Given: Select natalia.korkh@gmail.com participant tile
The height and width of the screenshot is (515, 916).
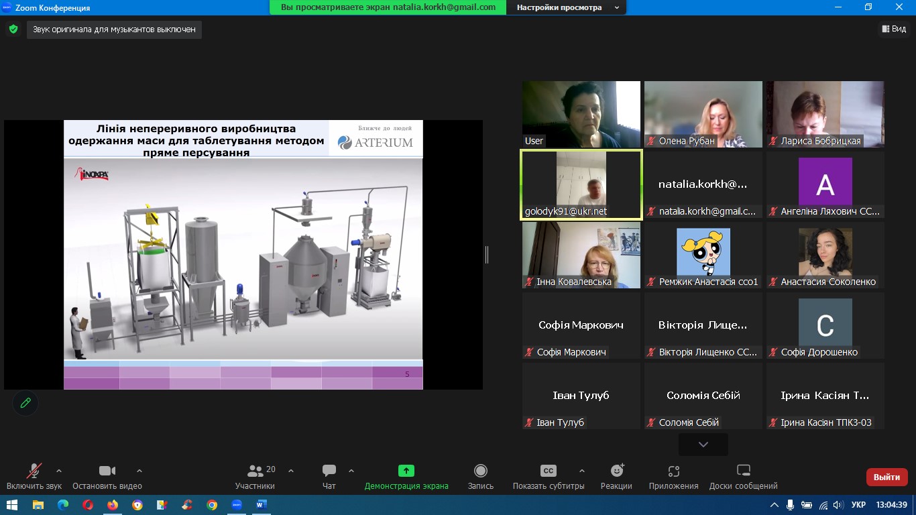Looking at the screenshot, I should (703, 184).
